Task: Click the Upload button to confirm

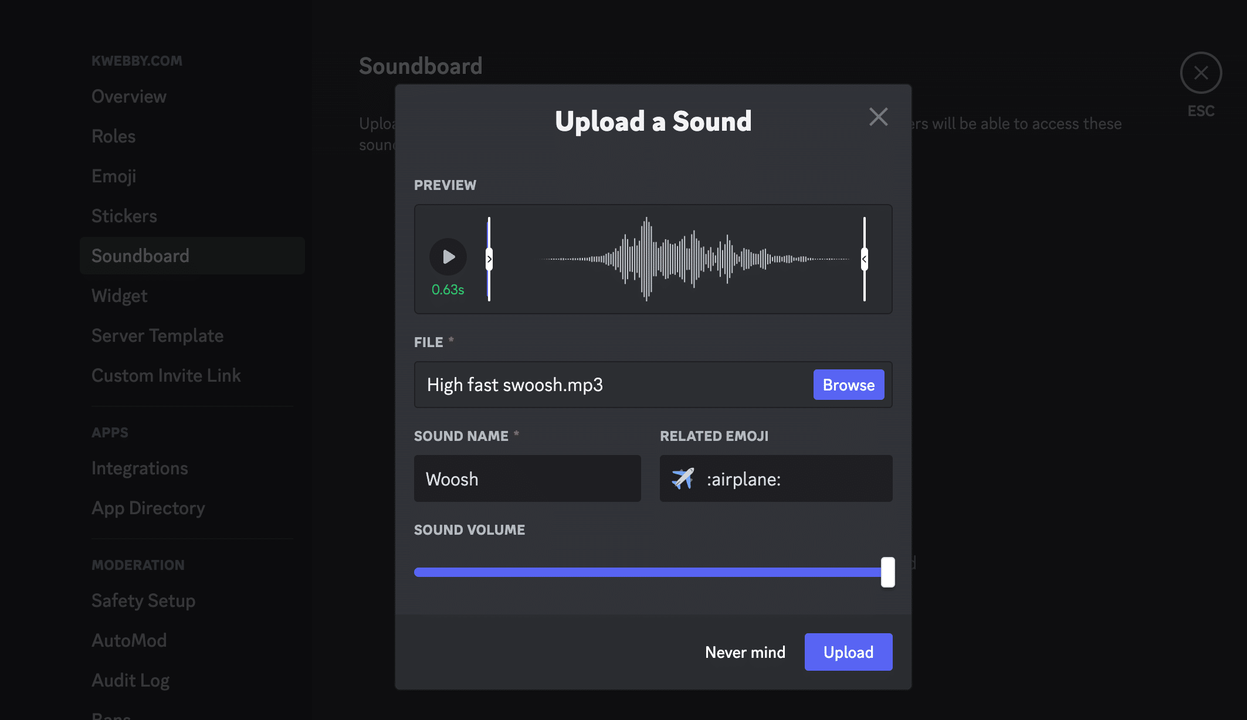Action: coord(849,653)
